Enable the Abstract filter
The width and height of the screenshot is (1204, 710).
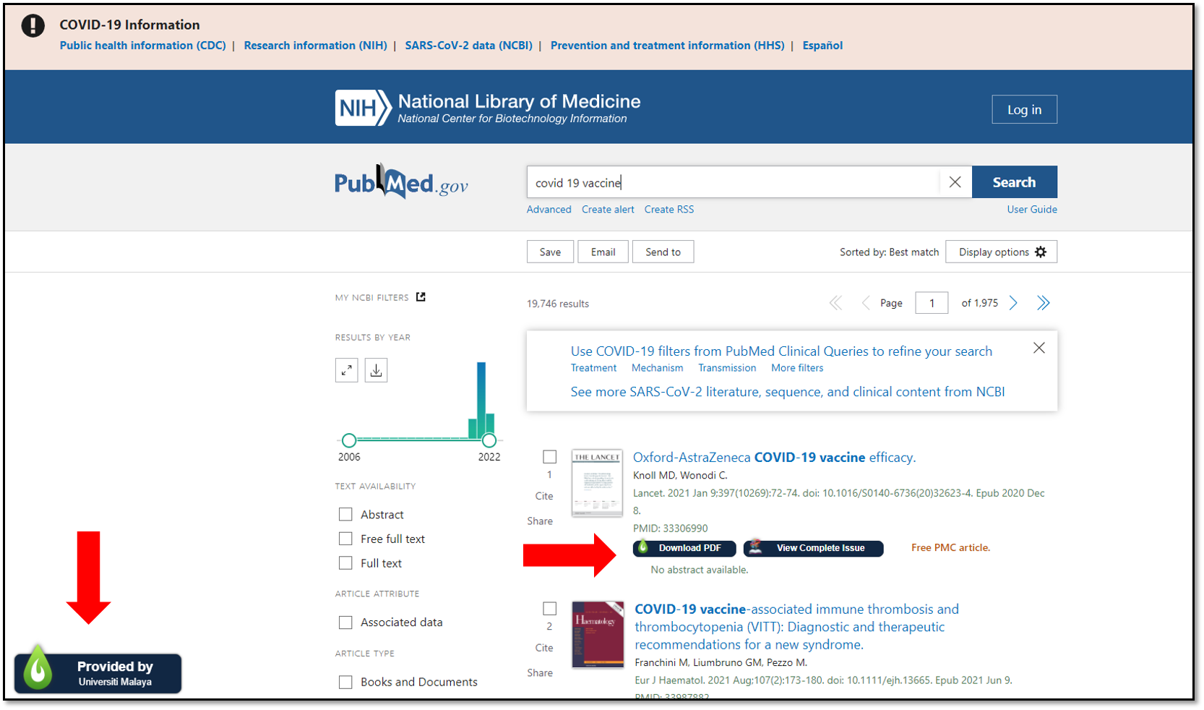(345, 514)
